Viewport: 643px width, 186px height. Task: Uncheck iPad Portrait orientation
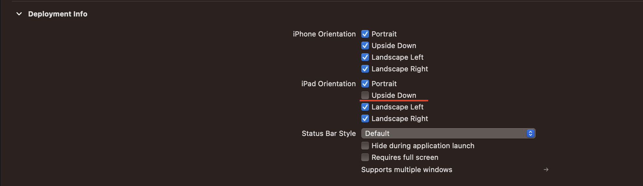click(x=365, y=84)
